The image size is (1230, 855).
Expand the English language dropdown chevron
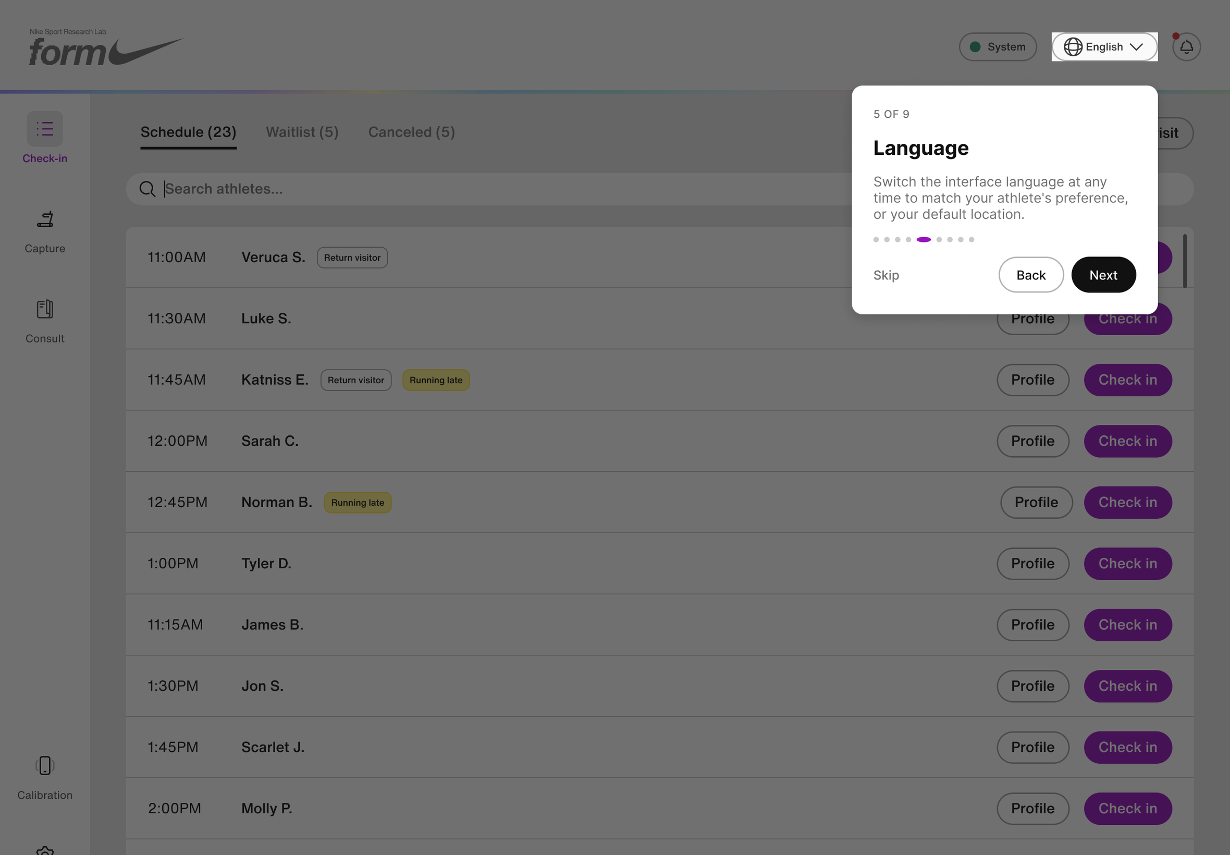click(x=1136, y=46)
